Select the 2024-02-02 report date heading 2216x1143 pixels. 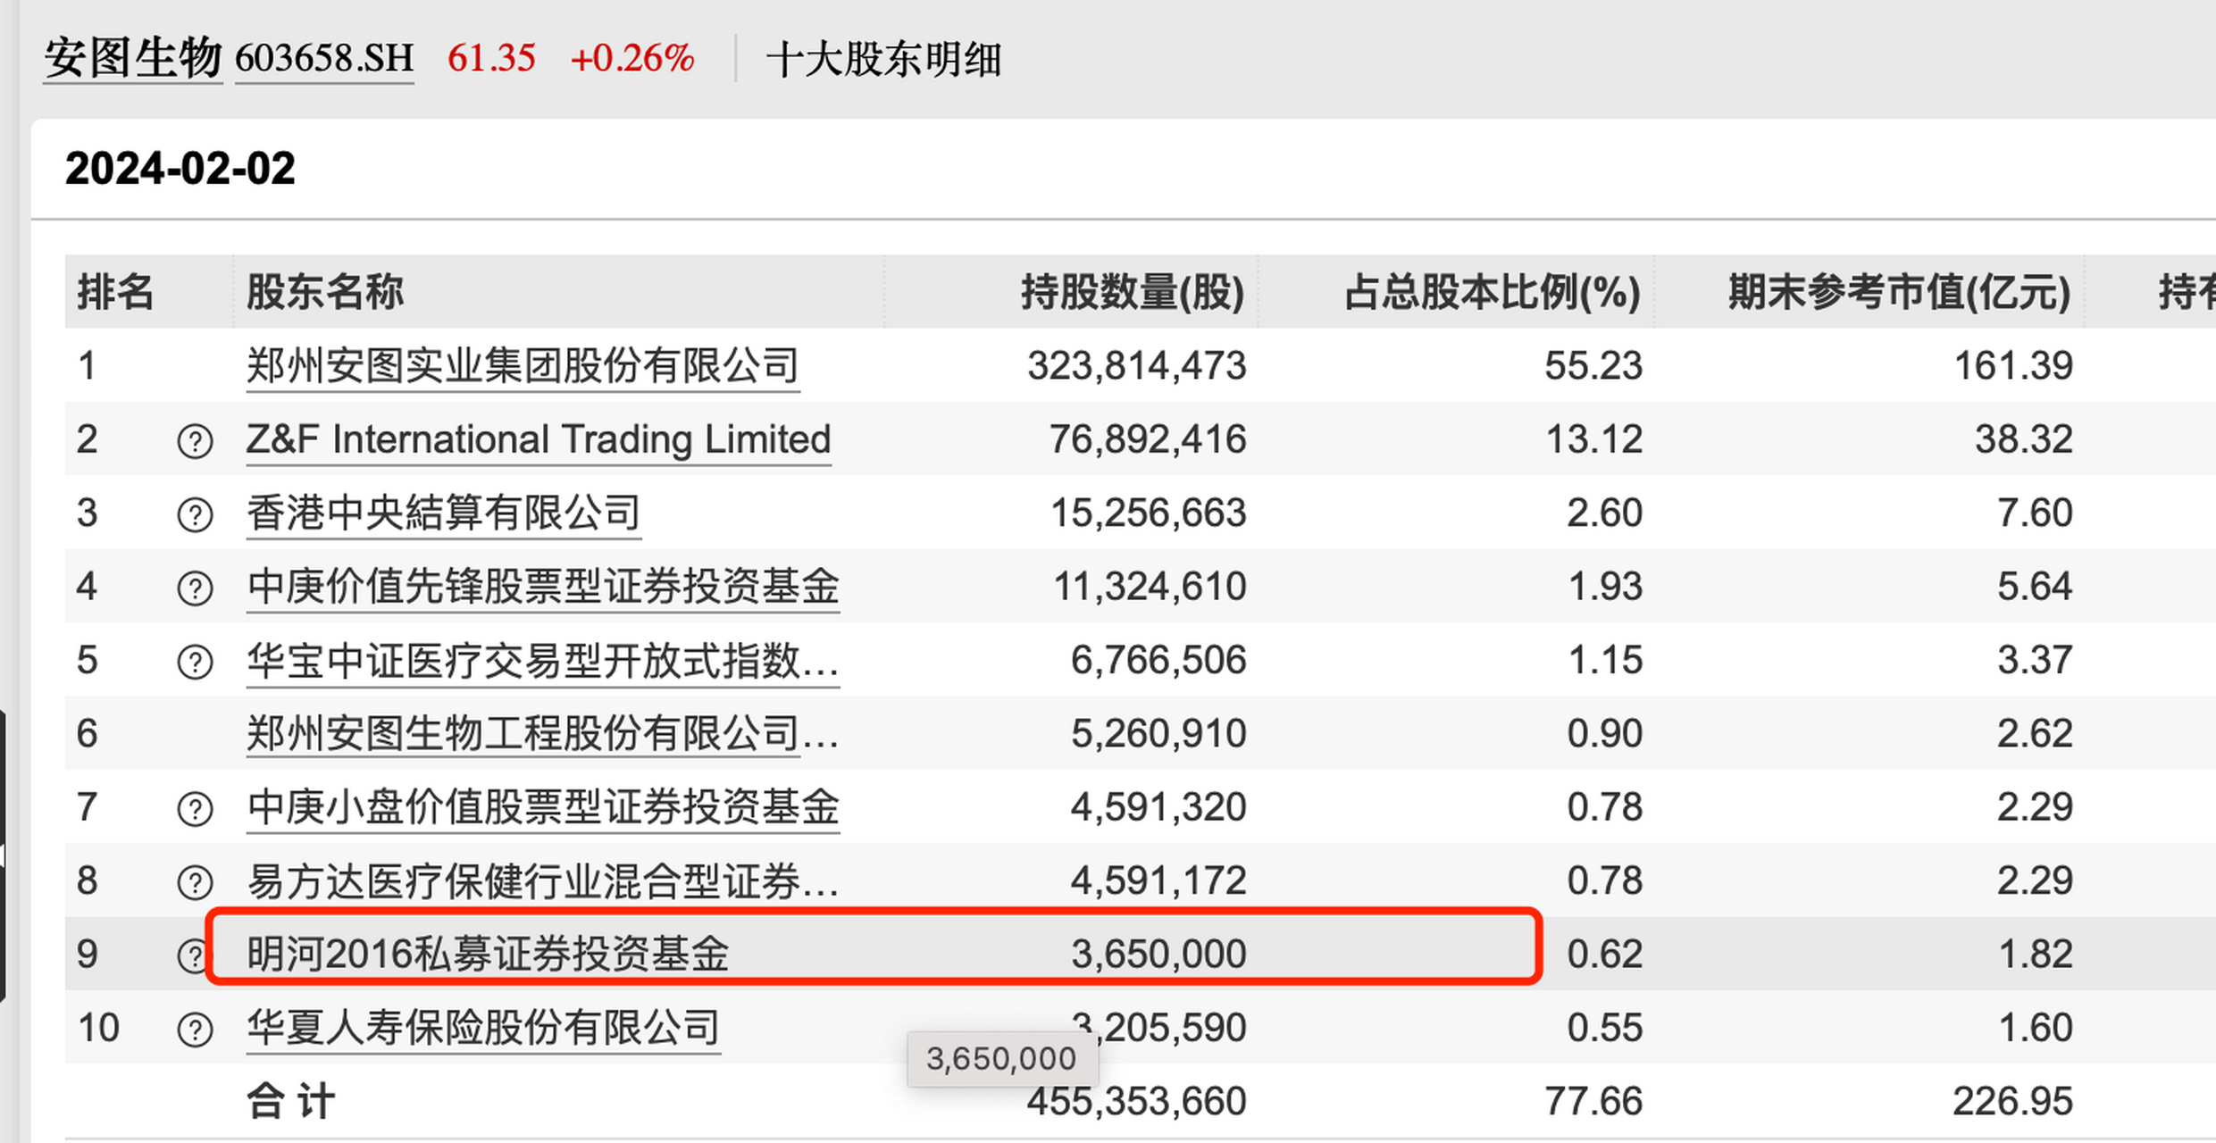click(180, 169)
